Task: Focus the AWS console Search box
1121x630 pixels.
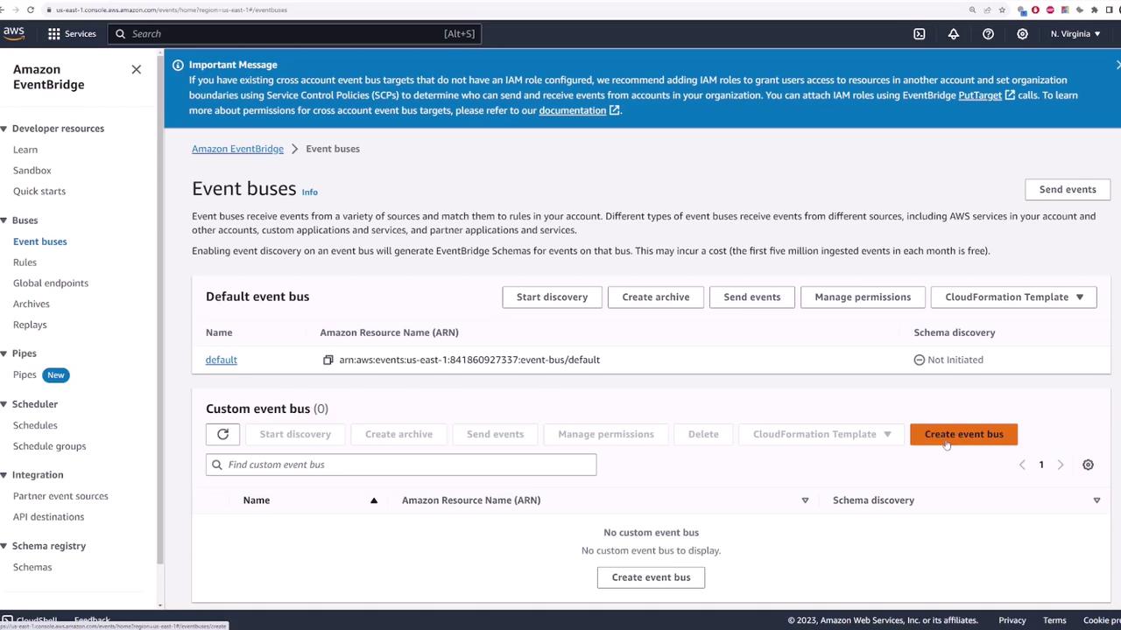Action: point(295,33)
